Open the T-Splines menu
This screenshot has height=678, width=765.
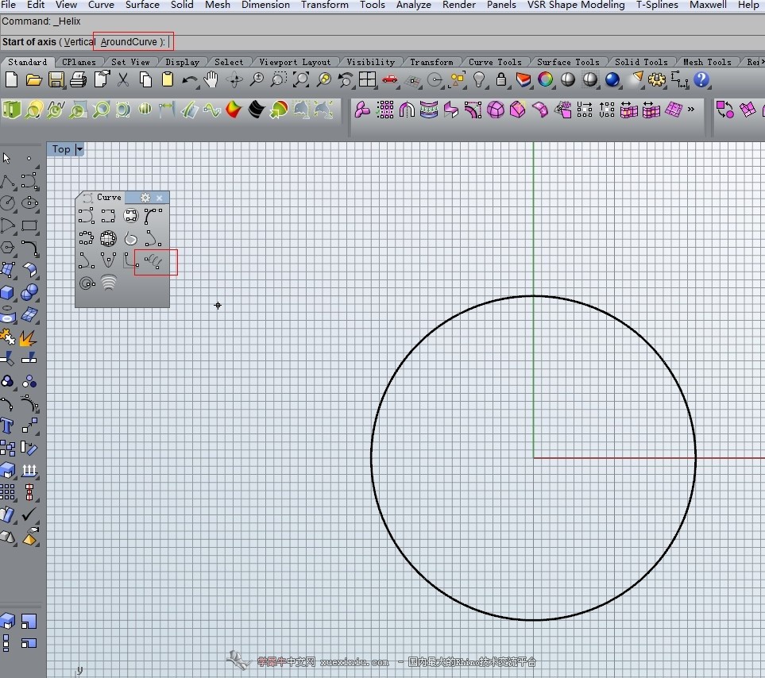pos(657,5)
